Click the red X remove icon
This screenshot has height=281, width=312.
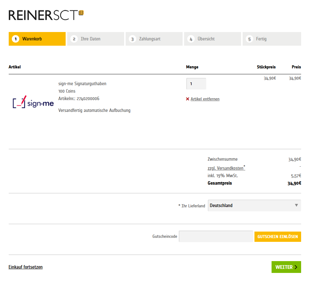click(x=188, y=99)
